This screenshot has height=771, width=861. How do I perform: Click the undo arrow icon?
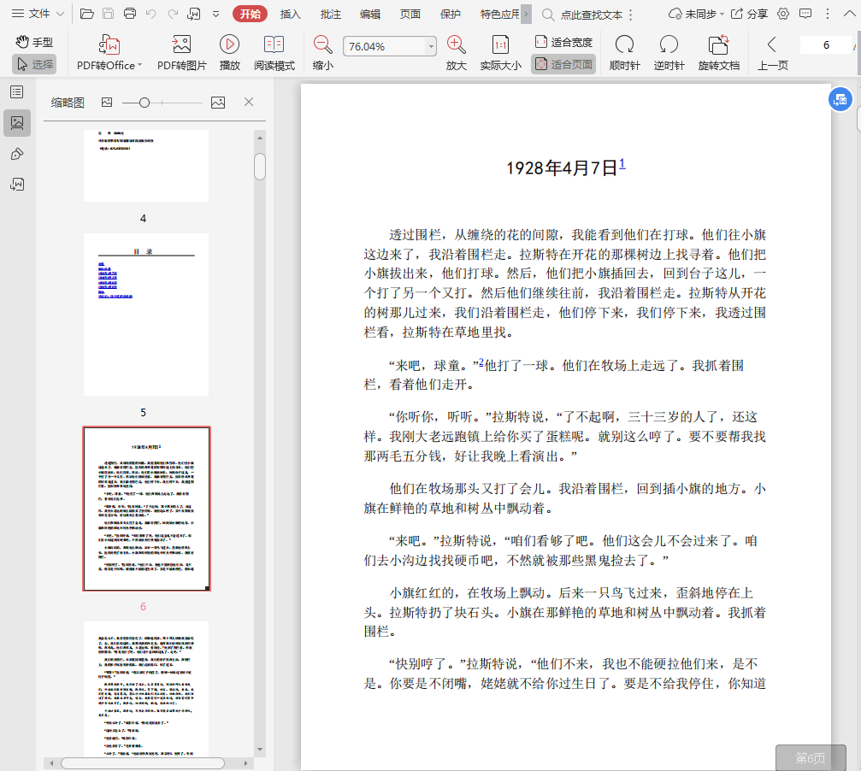pos(151,14)
